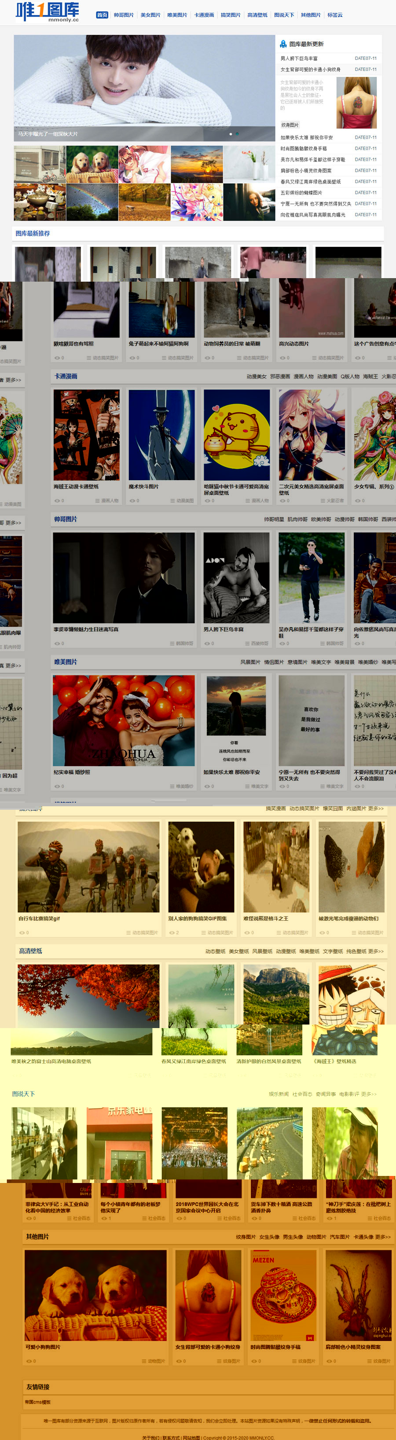Screen dimensions: 396x1440
Task: Open the 帝国cms模板 friendly link
Action: click(37, 1402)
